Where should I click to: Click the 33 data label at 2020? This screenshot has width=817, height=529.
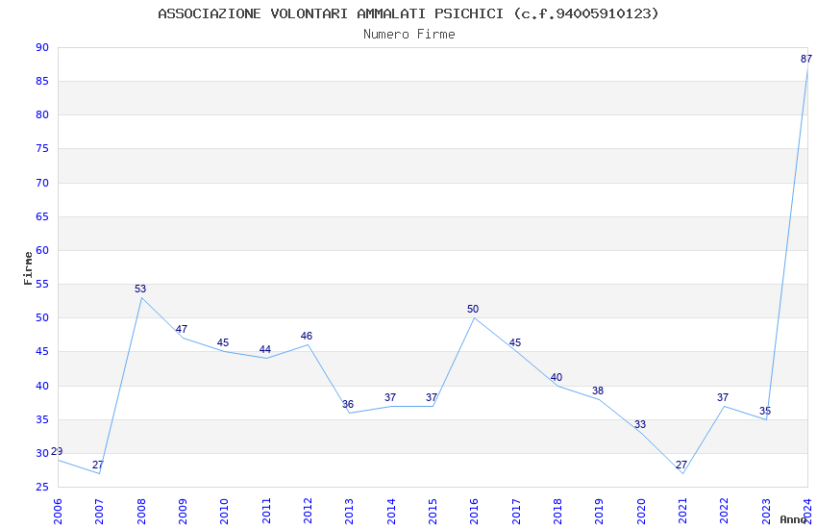click(640, 425)
